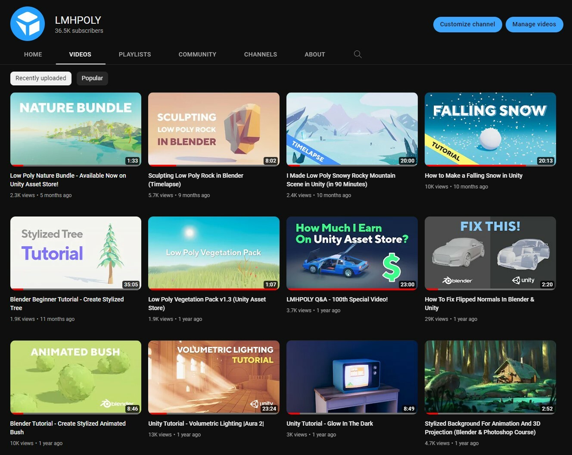The width and height of the screenshot is (572, 455).
Task: Open the PLAYLISTS tab
Action: [135, 54]
